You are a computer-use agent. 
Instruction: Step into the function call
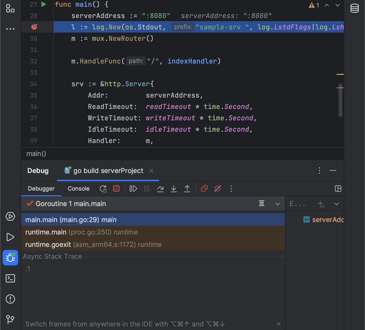pyautogui.click(x=173, y=188)
